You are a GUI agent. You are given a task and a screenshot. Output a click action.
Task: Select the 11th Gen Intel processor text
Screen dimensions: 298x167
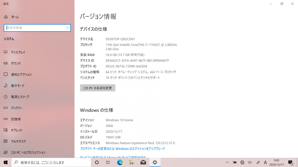(141, 47)
